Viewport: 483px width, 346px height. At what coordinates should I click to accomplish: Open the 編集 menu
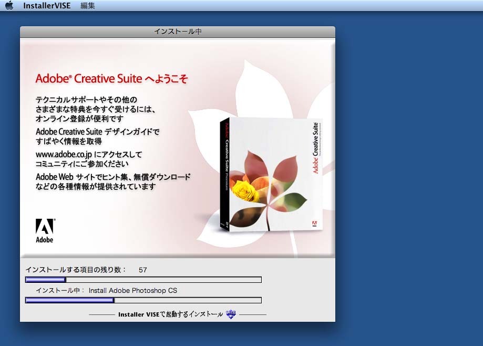pyautogui.click(x=88, y=6)
